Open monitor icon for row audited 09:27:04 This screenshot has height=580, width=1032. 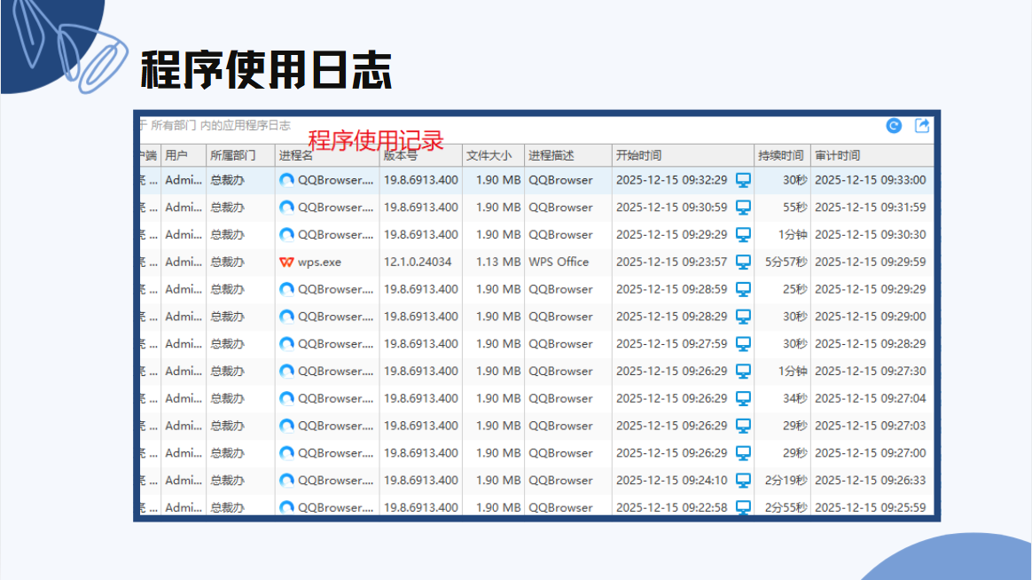click(743, 399)
